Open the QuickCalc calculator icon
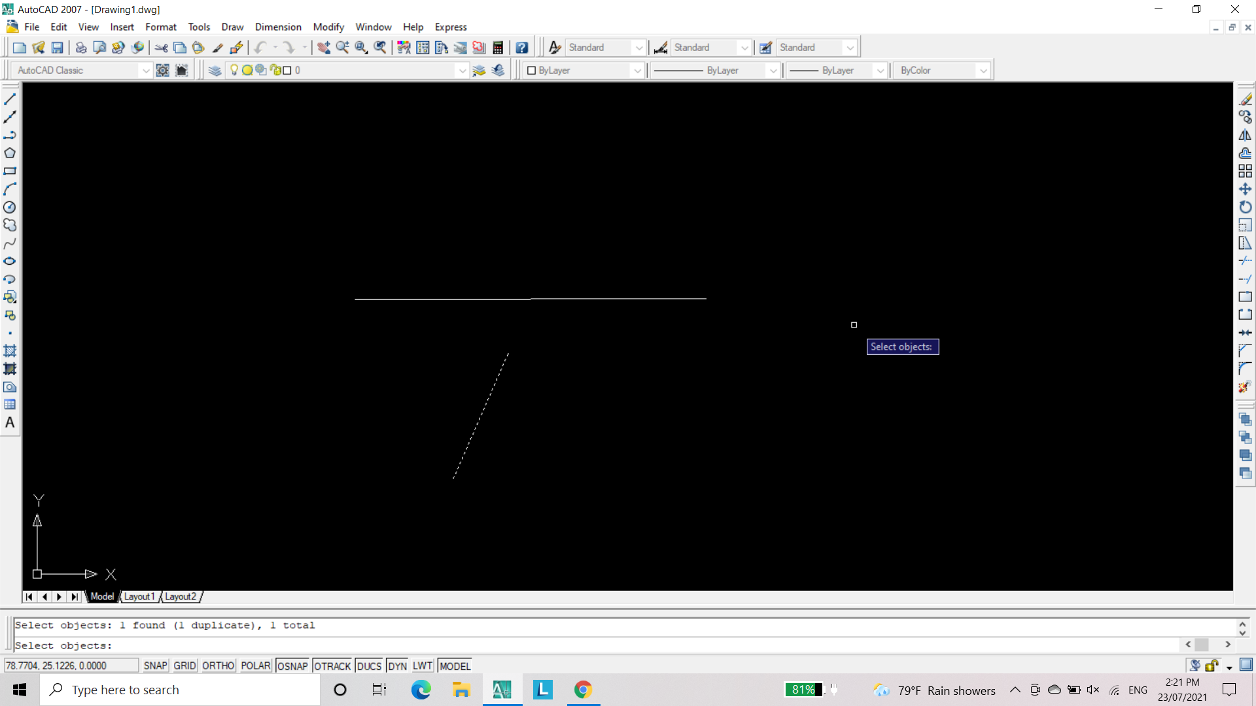This screenshot has height=706, width=1256. pyautogui.click(x=498, y=48)
